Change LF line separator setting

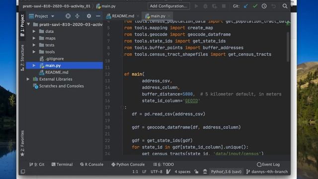pyautogui.click(x=144, y=172)
